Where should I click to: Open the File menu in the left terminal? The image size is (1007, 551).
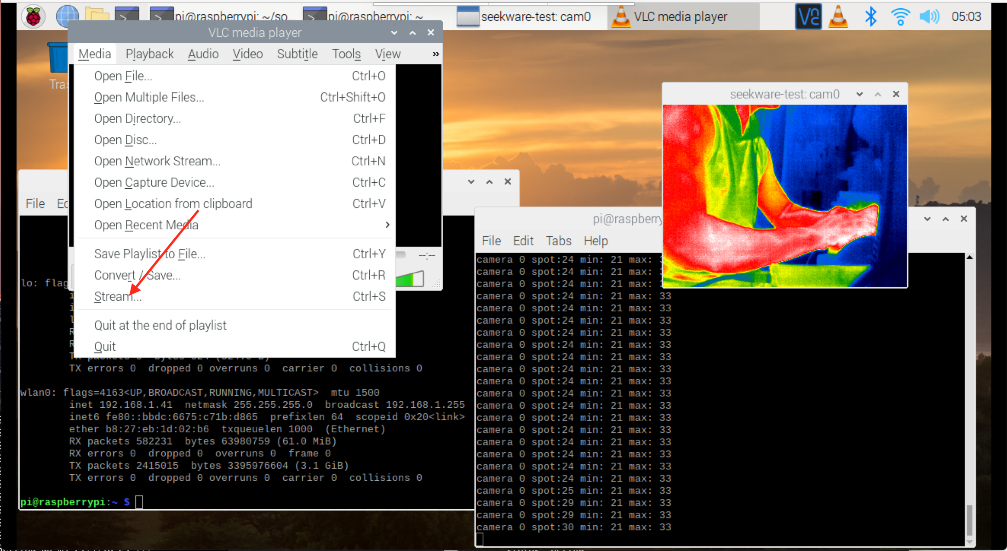35,203
